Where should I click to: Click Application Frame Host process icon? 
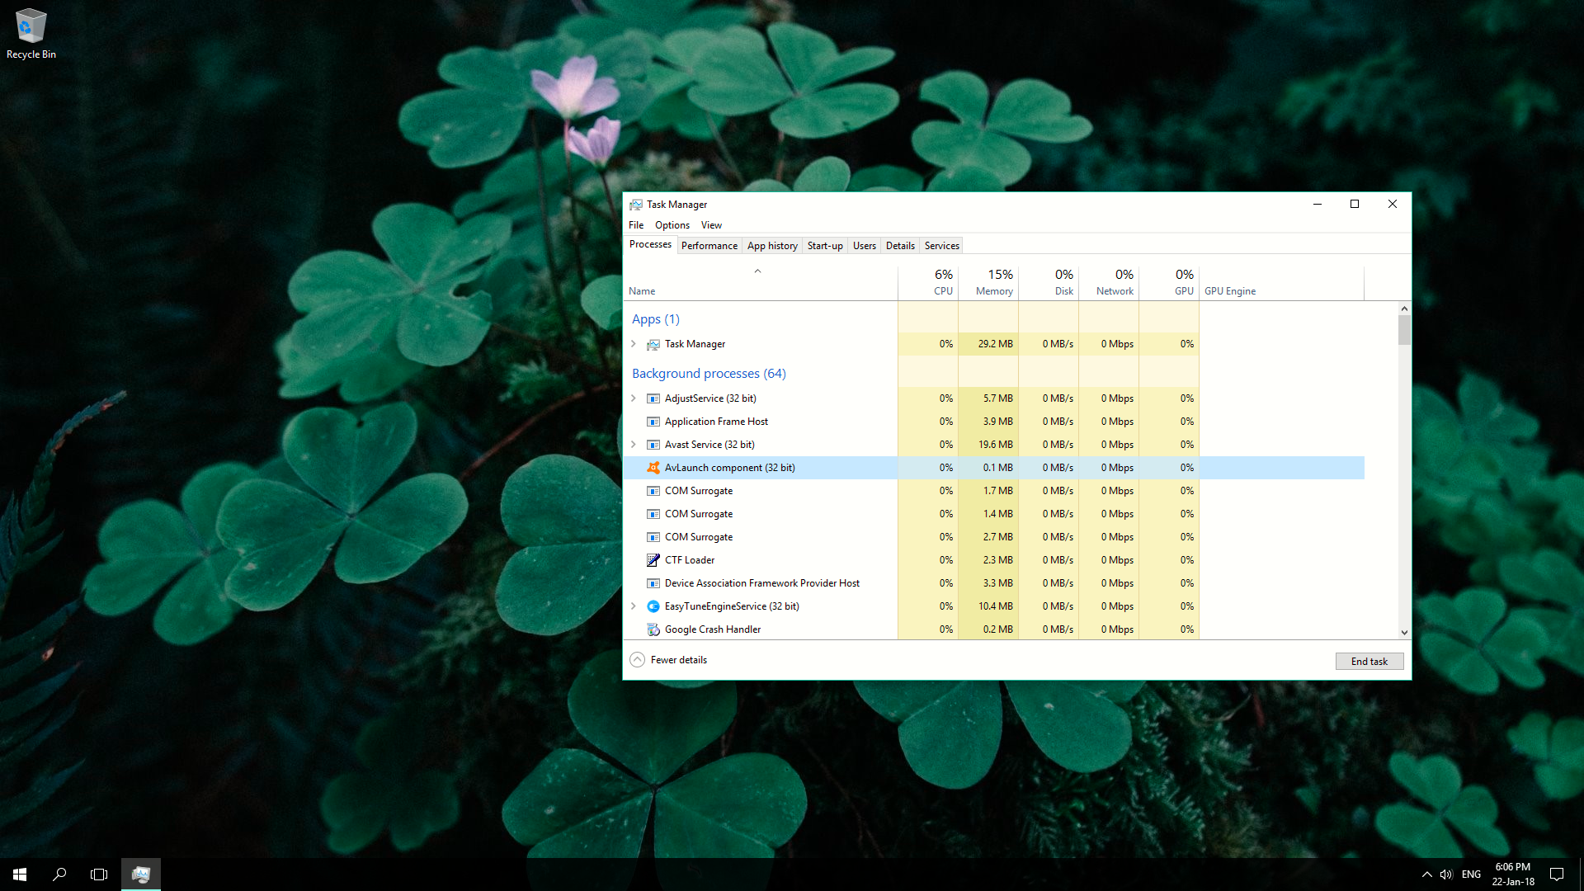(x=653, y=422)
